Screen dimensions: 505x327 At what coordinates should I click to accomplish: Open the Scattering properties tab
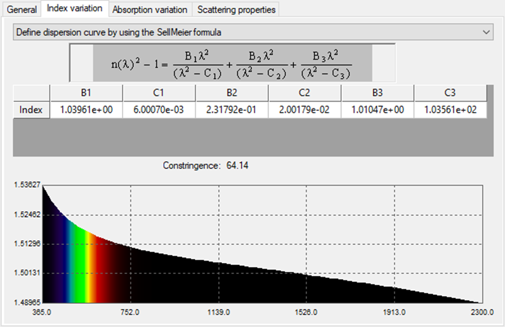pos(236,10)
